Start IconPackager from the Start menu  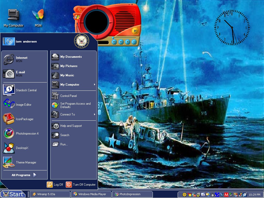click(9, 119)
